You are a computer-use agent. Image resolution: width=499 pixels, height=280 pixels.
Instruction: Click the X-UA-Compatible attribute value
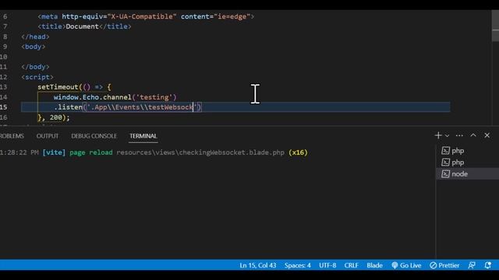point(142,16)
